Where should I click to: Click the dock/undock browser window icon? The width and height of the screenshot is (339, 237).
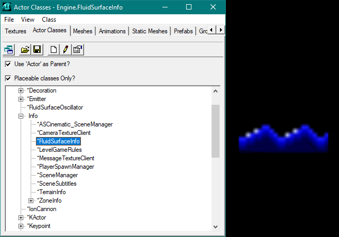[x=9, y=50]
